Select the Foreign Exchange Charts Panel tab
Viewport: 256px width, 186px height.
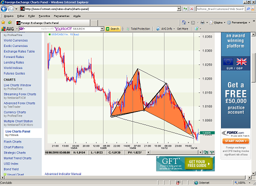[x=53, y=23]
